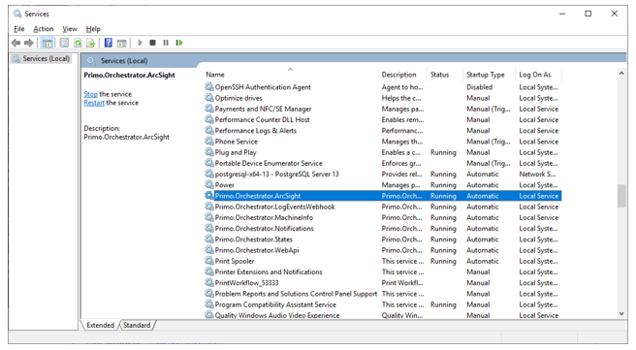Click the Restart the service link
Screen dimensions: 636x350
[94, 103]
